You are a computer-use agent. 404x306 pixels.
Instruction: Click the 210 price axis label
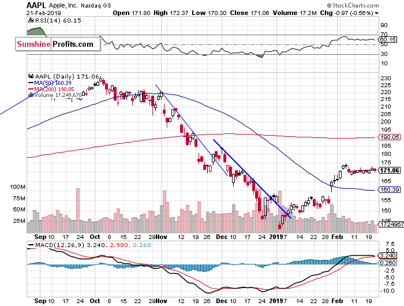click(386, 107)
